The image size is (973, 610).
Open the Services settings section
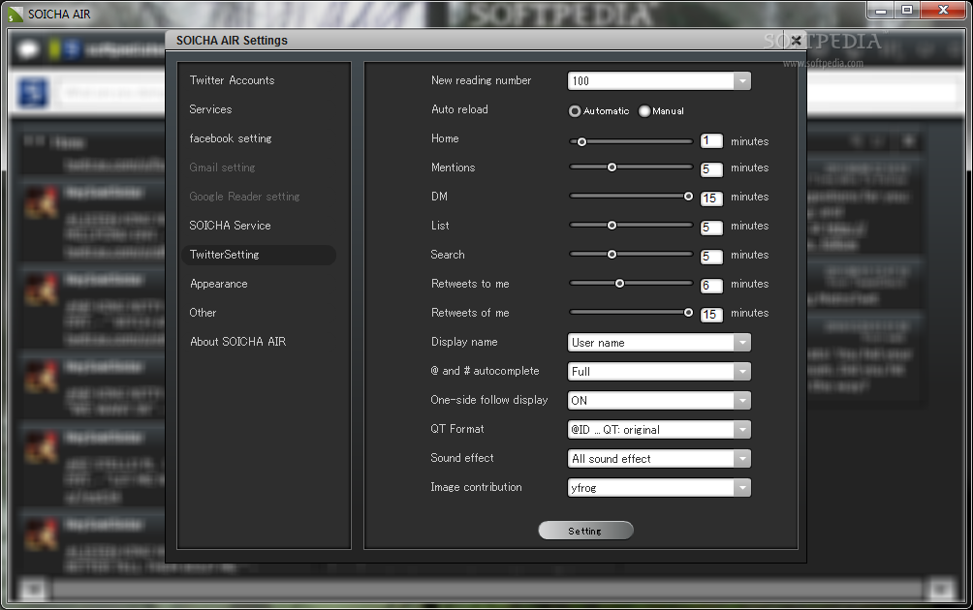(210, 109)
